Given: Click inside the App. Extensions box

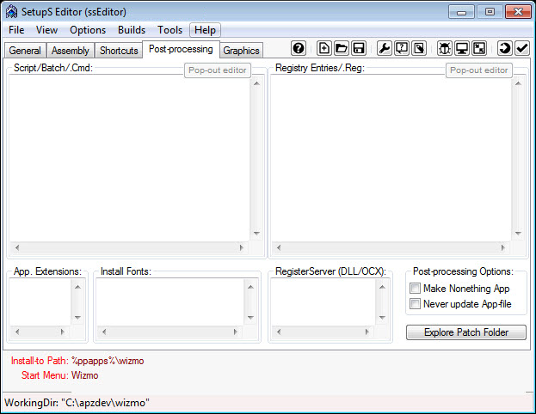Looking at the screenshot, I should coord(40,302).
